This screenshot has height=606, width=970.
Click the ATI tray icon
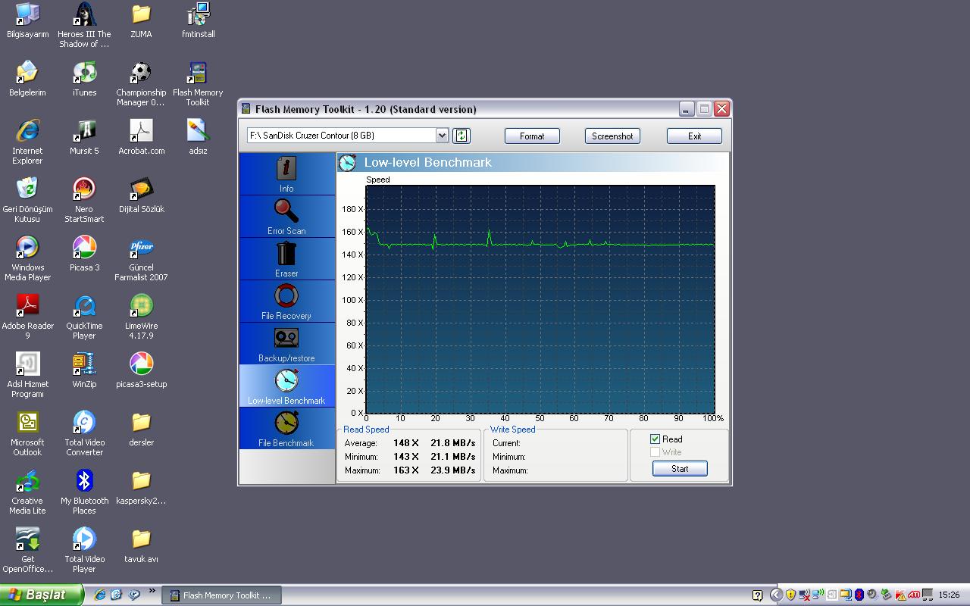(914, 595)
